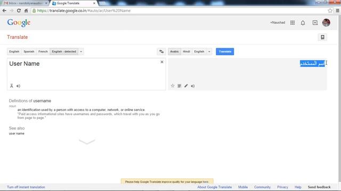Screen dimensions: 341x191
Task: Listen to Arabic translation speaker icon
Action: (x=193, y=86)
